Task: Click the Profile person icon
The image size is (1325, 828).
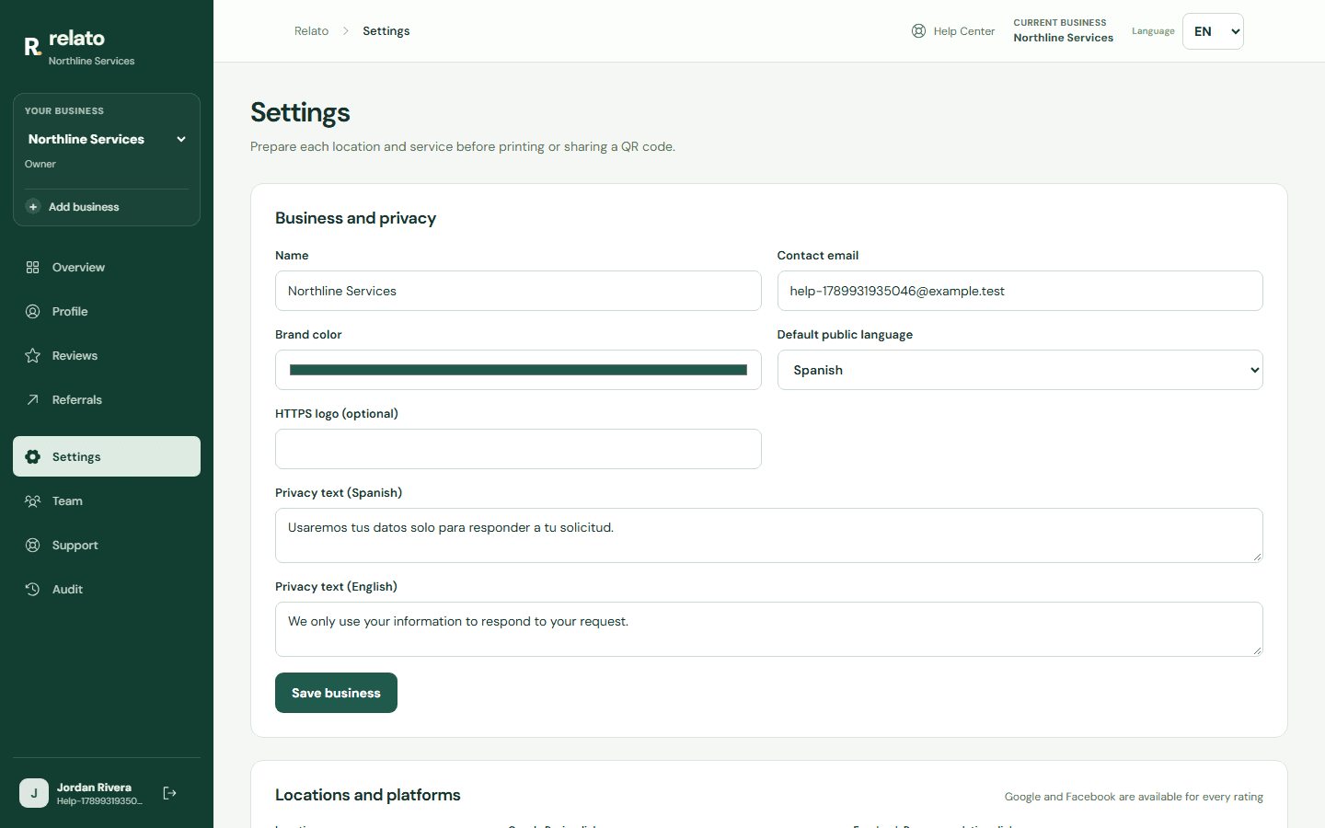Action: (x=33, y=312)
